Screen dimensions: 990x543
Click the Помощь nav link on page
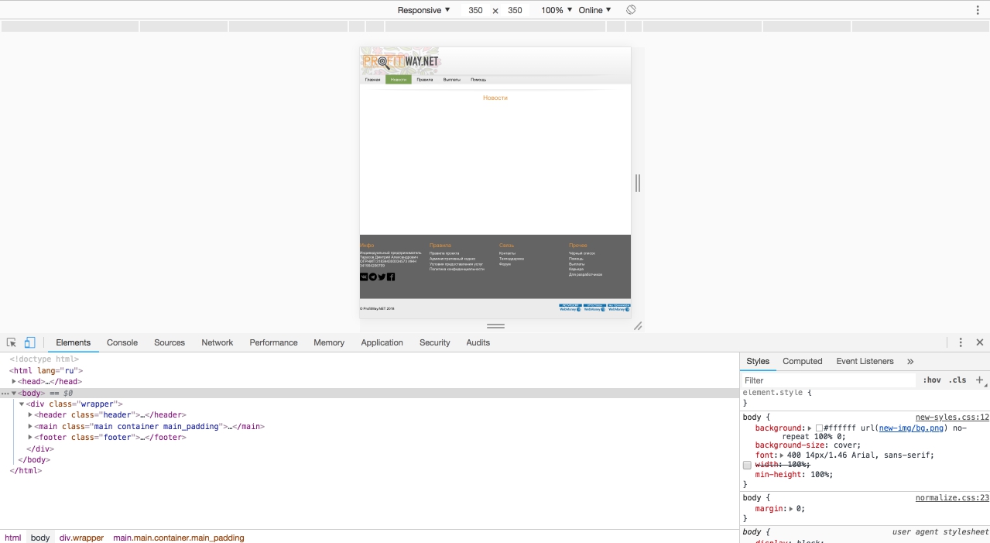point(478,80)
